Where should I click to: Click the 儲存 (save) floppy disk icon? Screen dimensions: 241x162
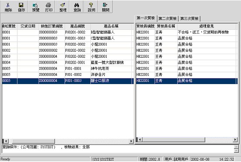21,7
